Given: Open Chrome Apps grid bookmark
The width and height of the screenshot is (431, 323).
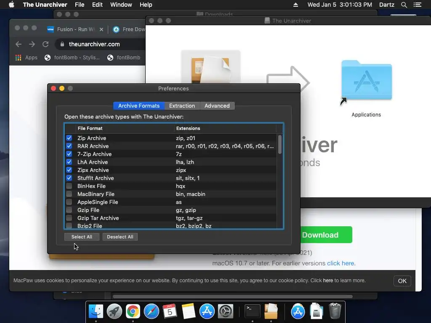Looking at the screenshot, I should [x=26, y=57].
